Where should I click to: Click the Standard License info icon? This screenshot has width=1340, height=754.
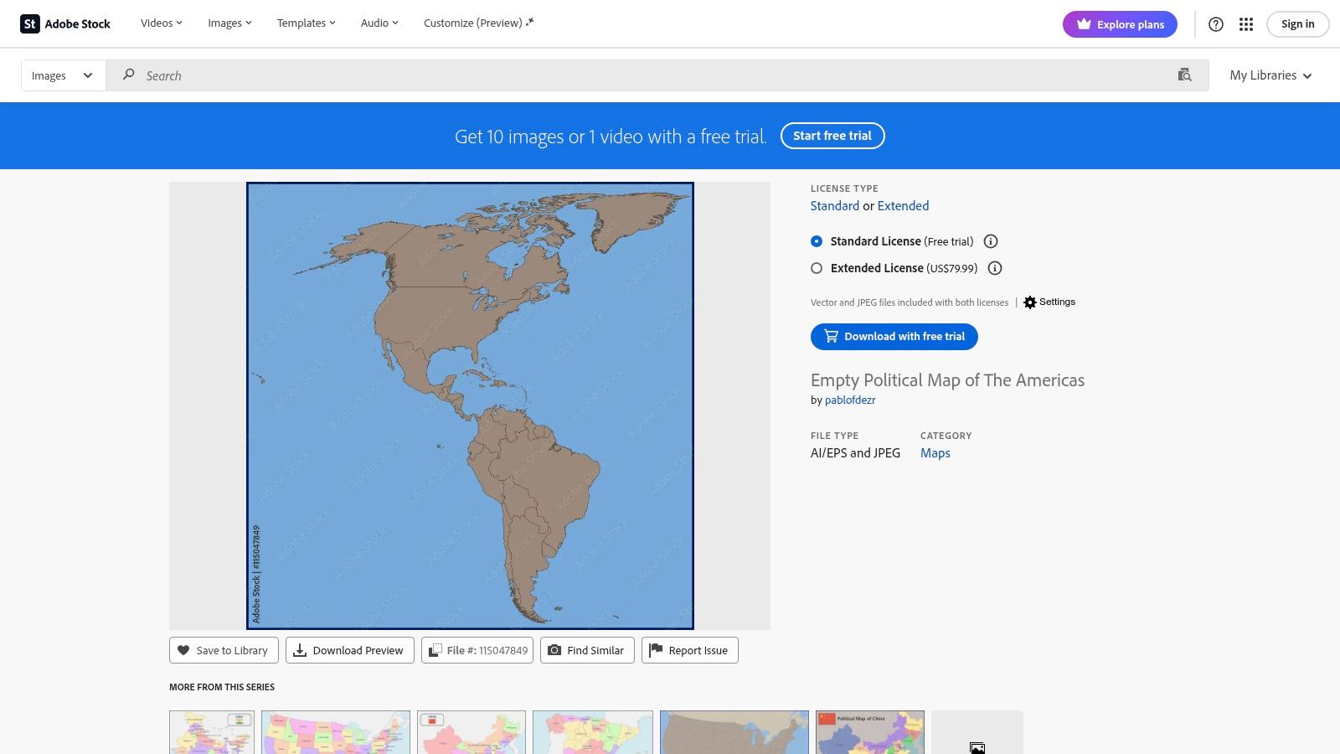[x=991, y=241]
